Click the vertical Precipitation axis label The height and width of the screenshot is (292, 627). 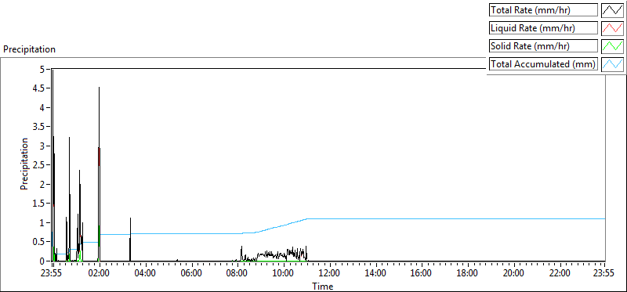point(24,164)
